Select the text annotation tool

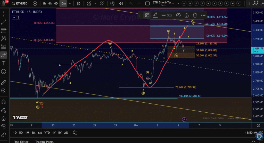point(4,63)
